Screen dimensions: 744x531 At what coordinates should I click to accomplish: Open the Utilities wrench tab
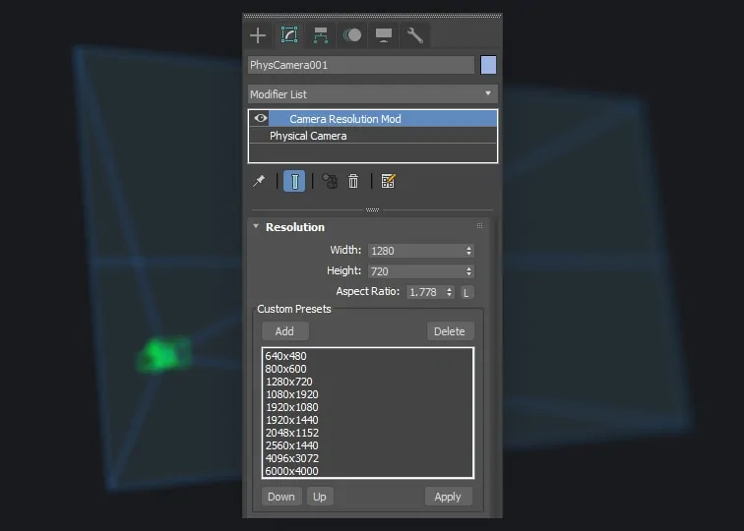tap(415, 35)
